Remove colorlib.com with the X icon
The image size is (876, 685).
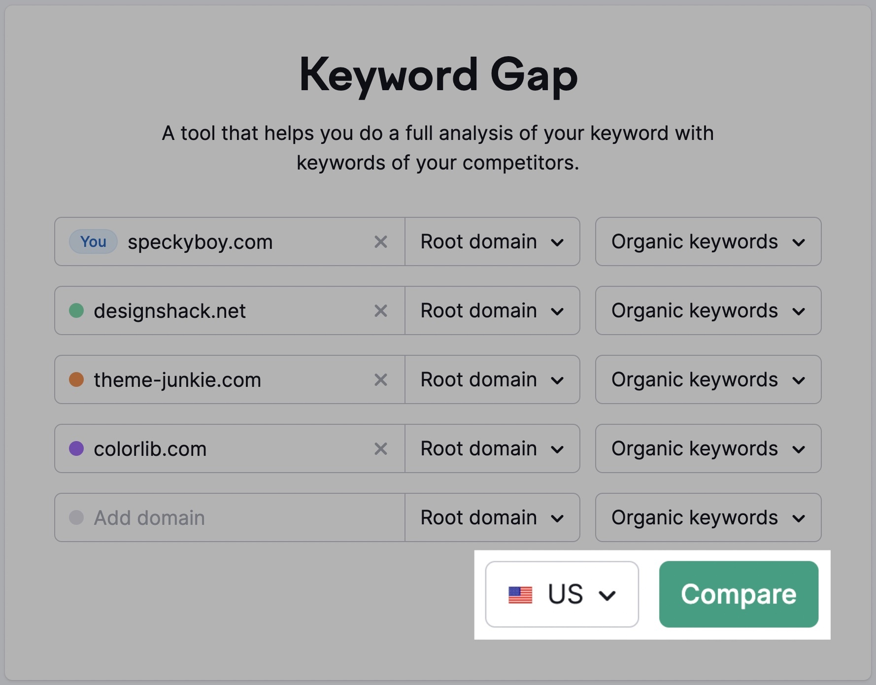click(x=380, y=449)
